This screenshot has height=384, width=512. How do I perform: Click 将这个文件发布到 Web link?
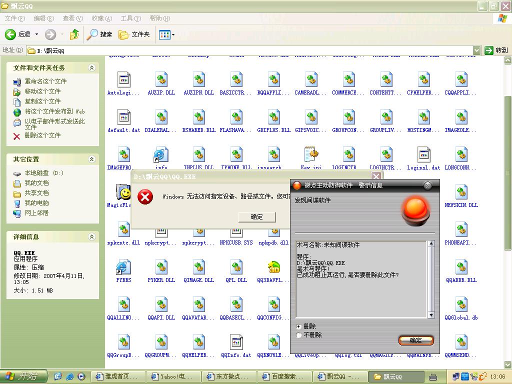point(55,111)
